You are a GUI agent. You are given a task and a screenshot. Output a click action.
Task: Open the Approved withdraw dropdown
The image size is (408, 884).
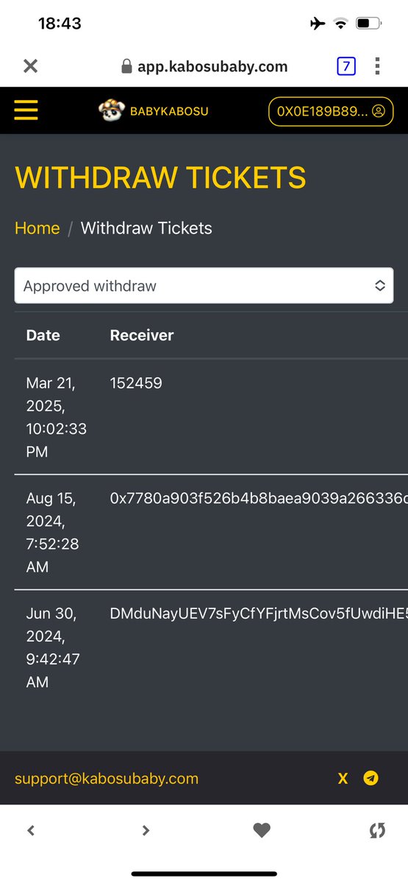(204, 286)
